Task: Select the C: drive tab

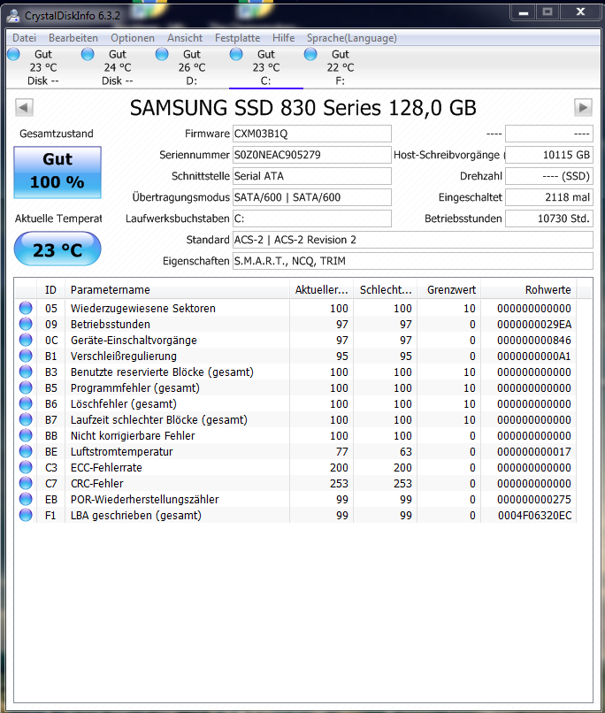Action: point(266,67)
